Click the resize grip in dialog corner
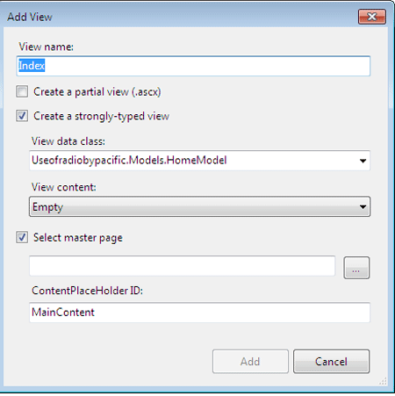395x396 pixels. tap(383, 381)
